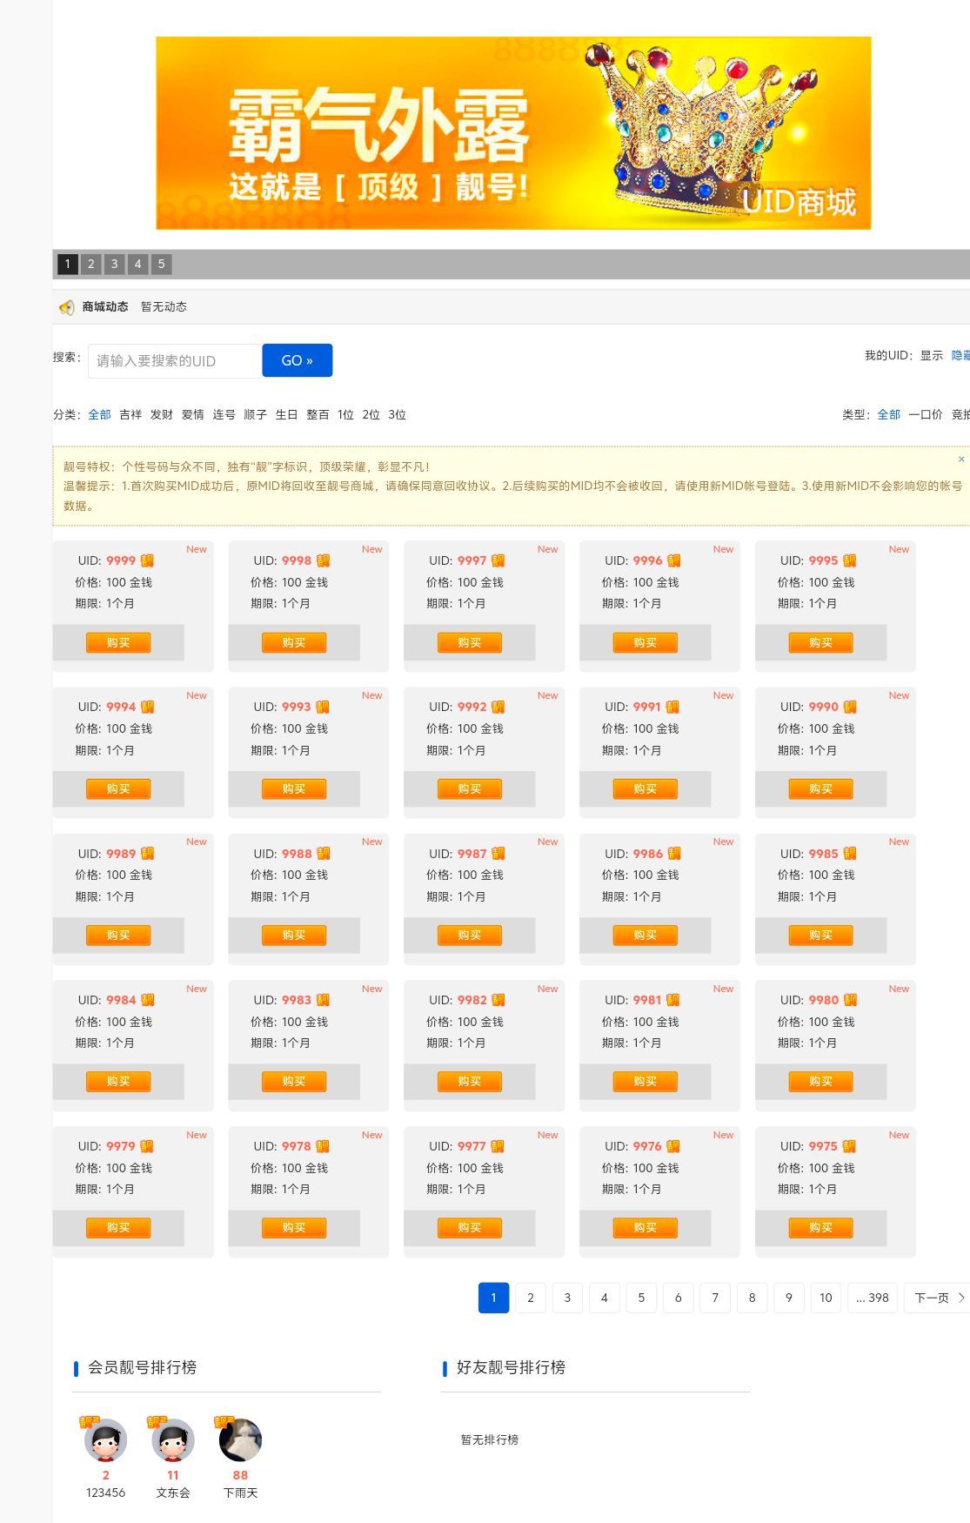Go to pagination page 10
Screen dimensions: 970x1523
point(826,1298)
